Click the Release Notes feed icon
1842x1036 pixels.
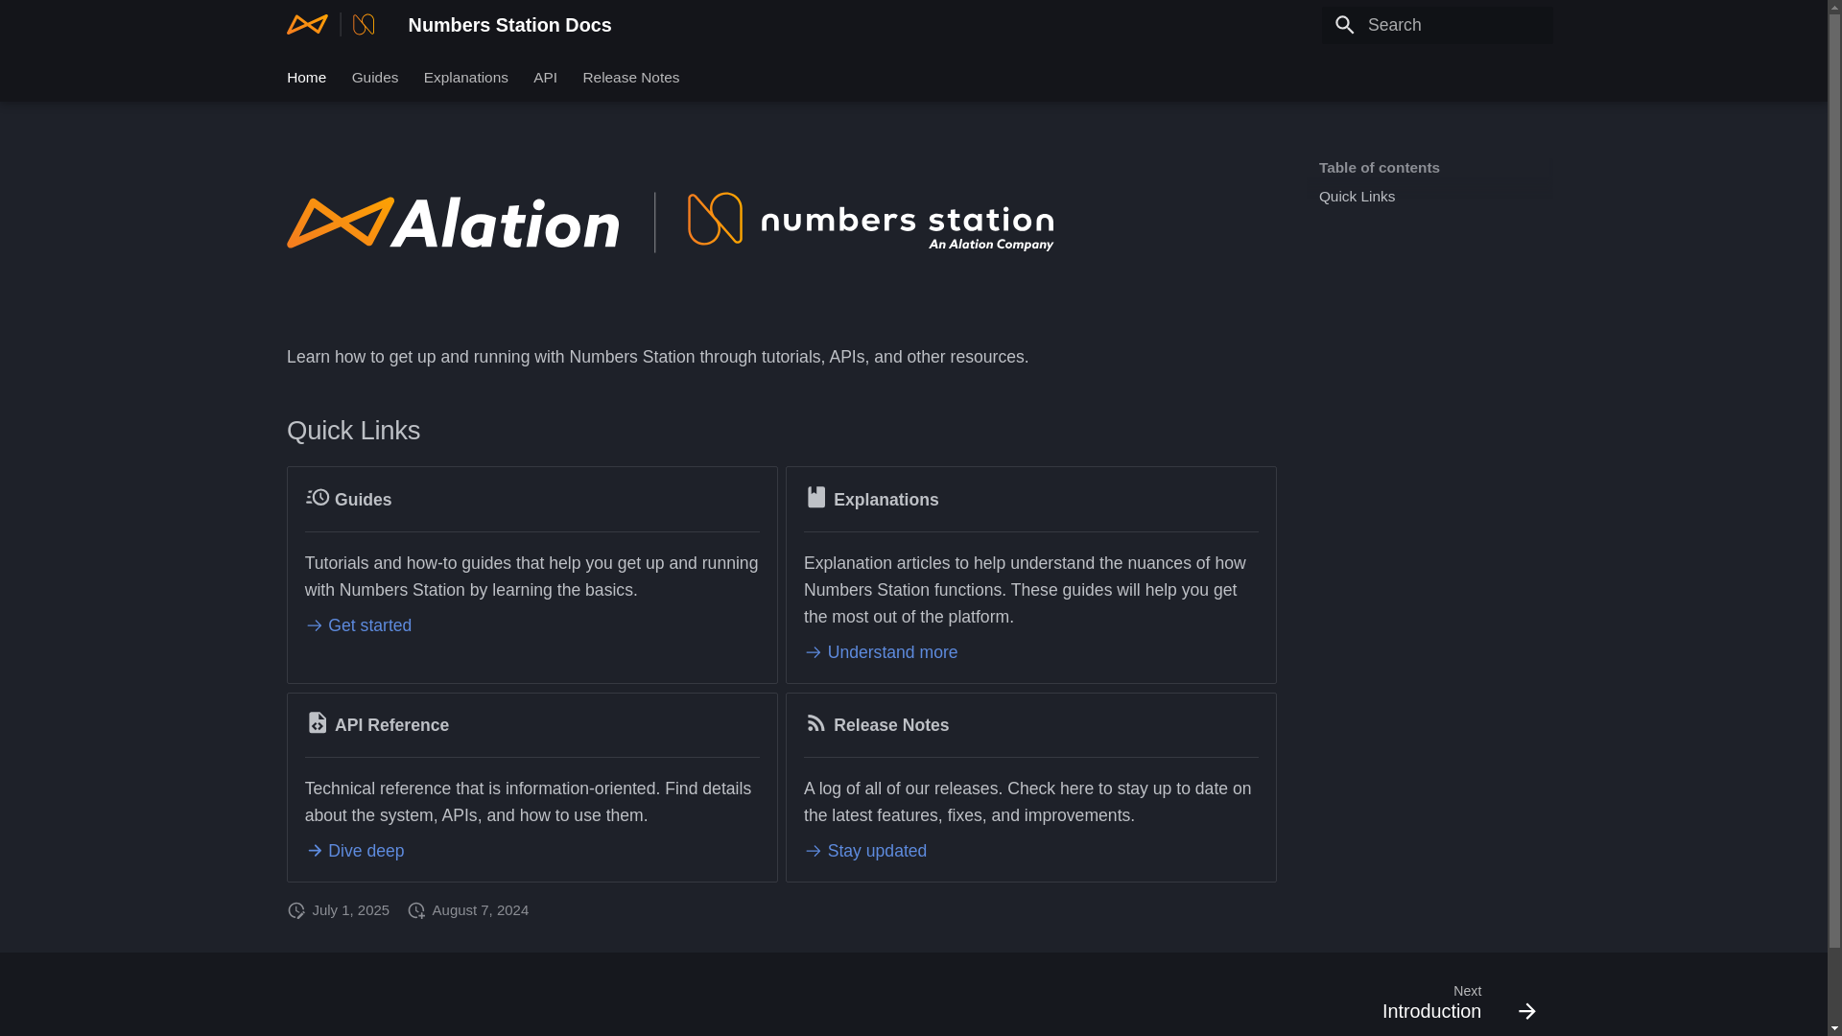(x=816, y=722)
